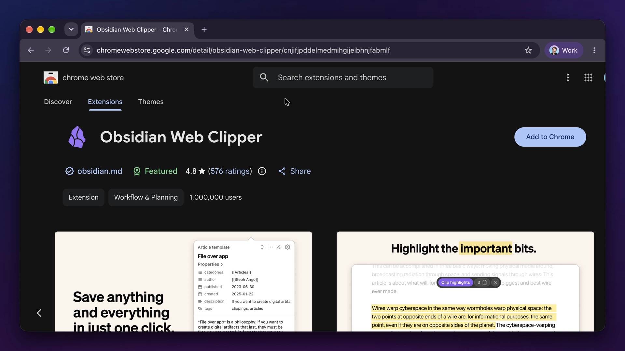Screen dimensions: 625x351
Task: Open Chrome's three-dot browser menu
Action: coord(594,50)
